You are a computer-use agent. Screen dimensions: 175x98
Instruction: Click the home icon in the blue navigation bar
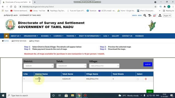tap(7, 36)
